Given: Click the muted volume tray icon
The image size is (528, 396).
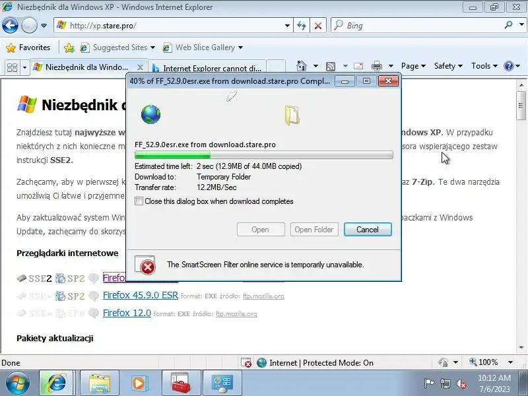Looking at the screenshot, I should tap(461, 383).
